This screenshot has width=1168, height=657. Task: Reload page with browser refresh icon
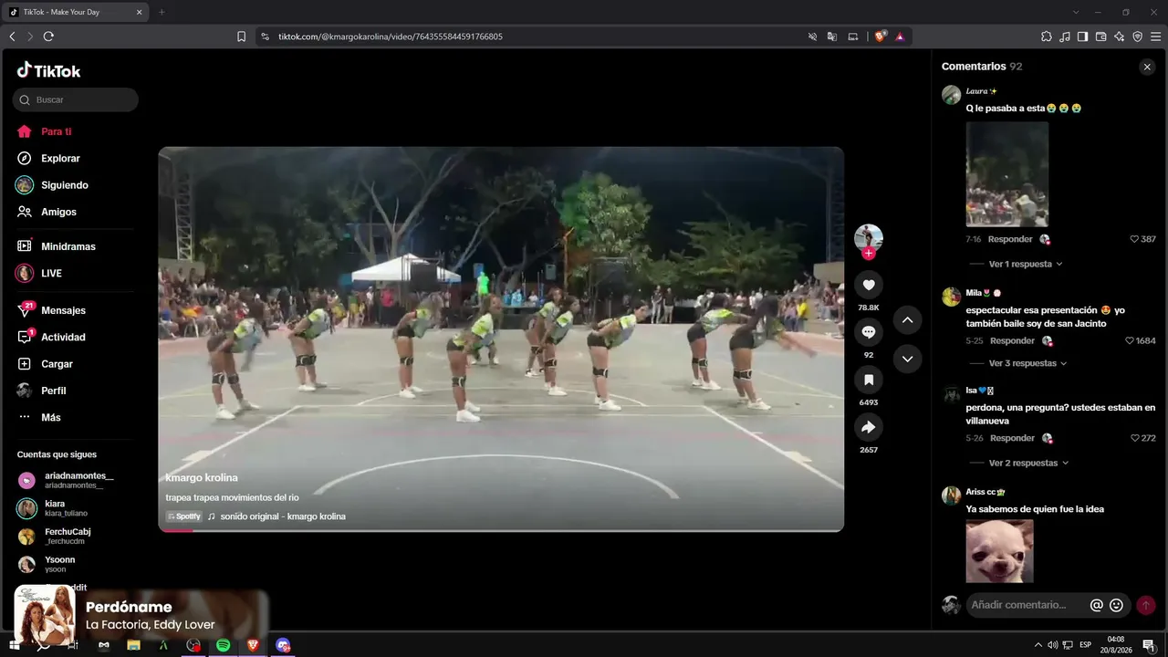(48, 36)
